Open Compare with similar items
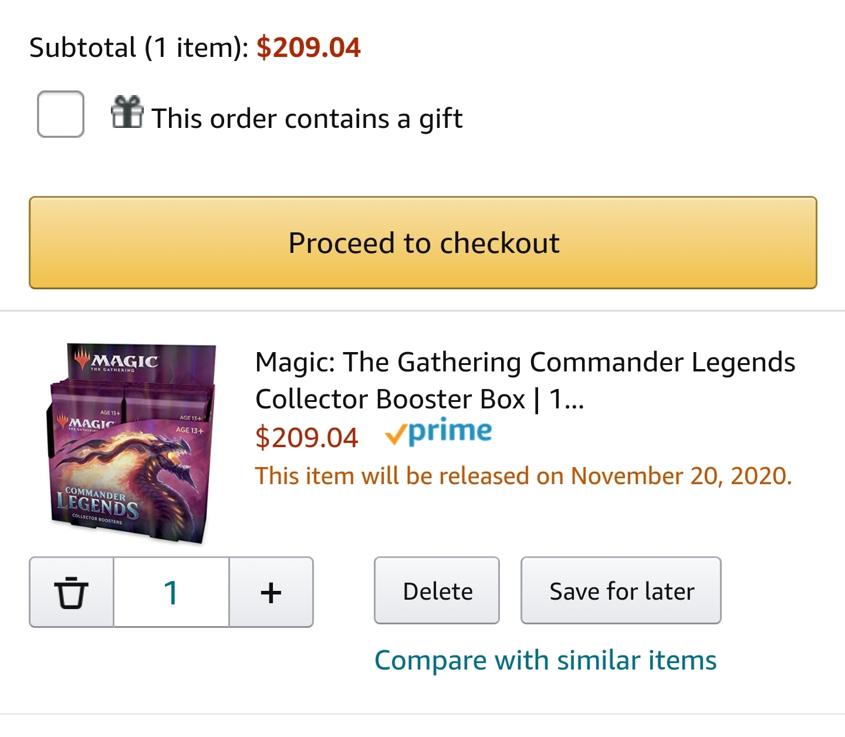The height and width of the screenshot is (737, 845). click(x=545, y=660)
